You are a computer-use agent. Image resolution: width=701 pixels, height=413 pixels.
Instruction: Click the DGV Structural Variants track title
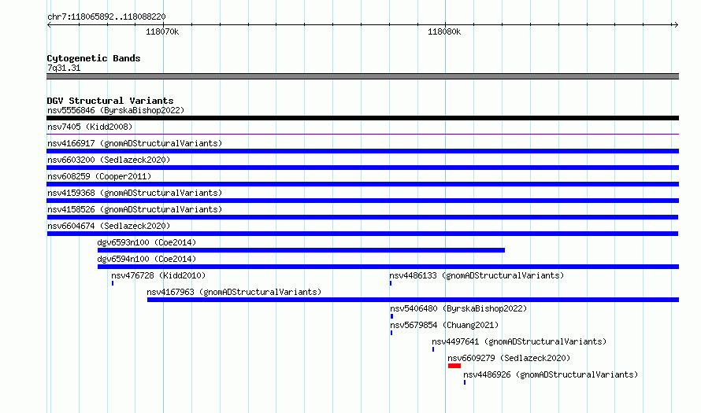pyautogui.click(x=110, y=101)
